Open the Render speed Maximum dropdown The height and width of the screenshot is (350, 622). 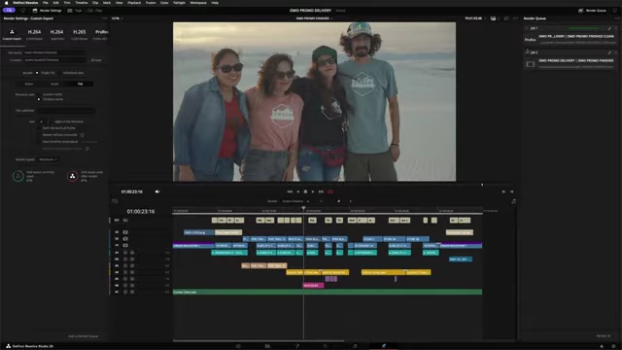[48, 159]
